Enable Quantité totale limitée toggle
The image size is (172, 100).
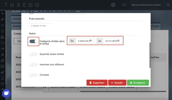(x=33, y=54)
